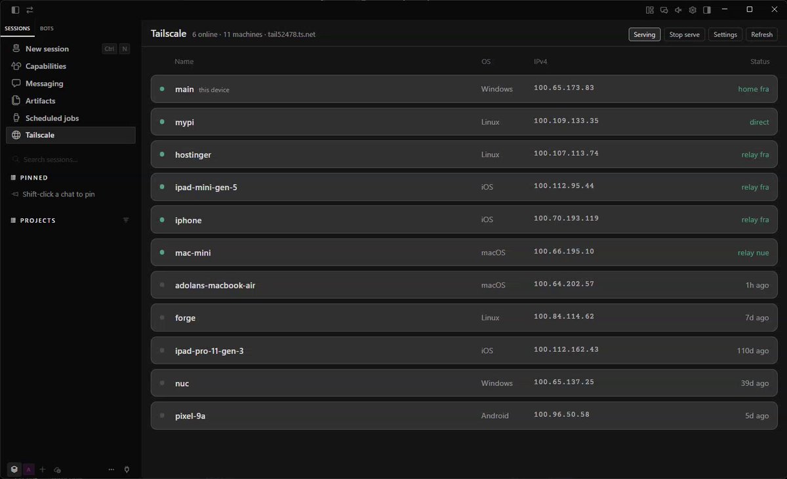Toggle the left sidebar panel icon
This screenshot has height=479, width=787.
(15, 10)
